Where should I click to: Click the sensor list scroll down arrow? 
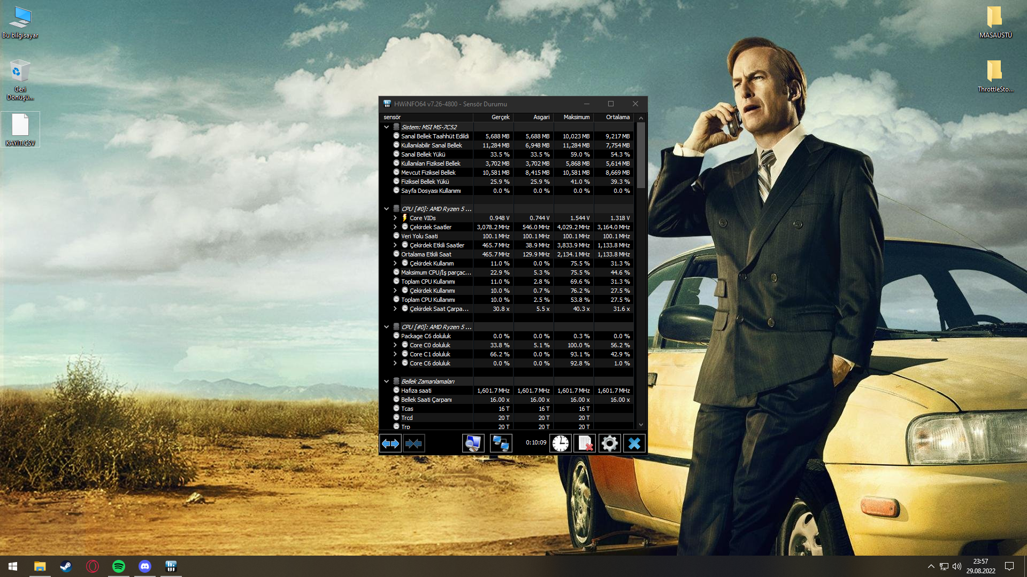(641, 425)
